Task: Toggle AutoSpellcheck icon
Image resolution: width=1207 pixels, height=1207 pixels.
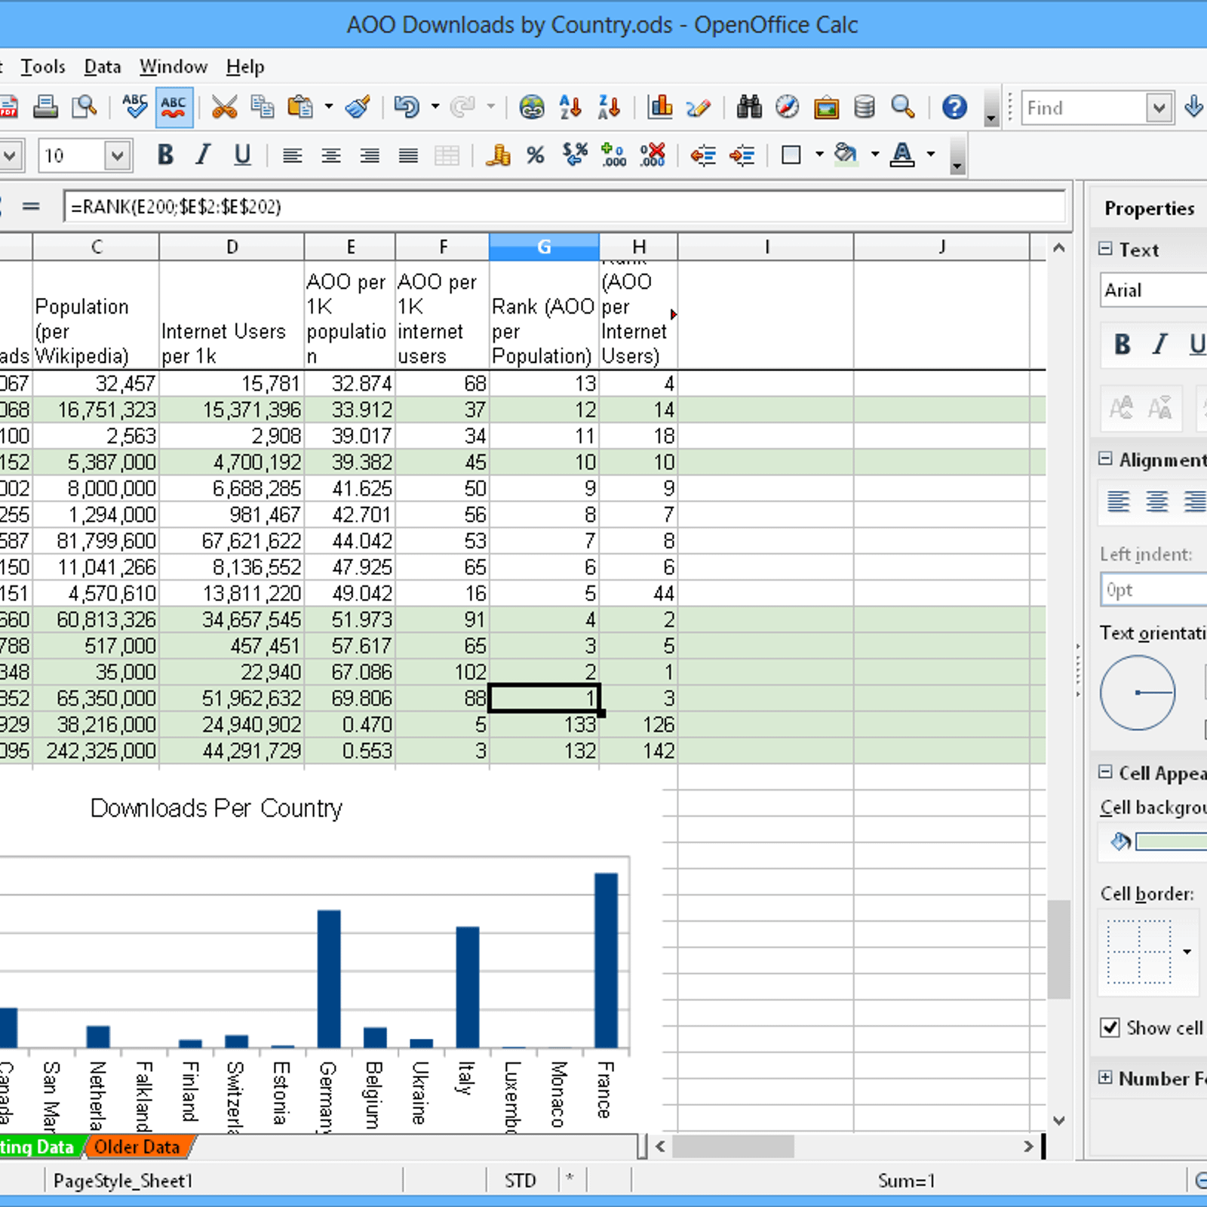Action: point(174,107)
